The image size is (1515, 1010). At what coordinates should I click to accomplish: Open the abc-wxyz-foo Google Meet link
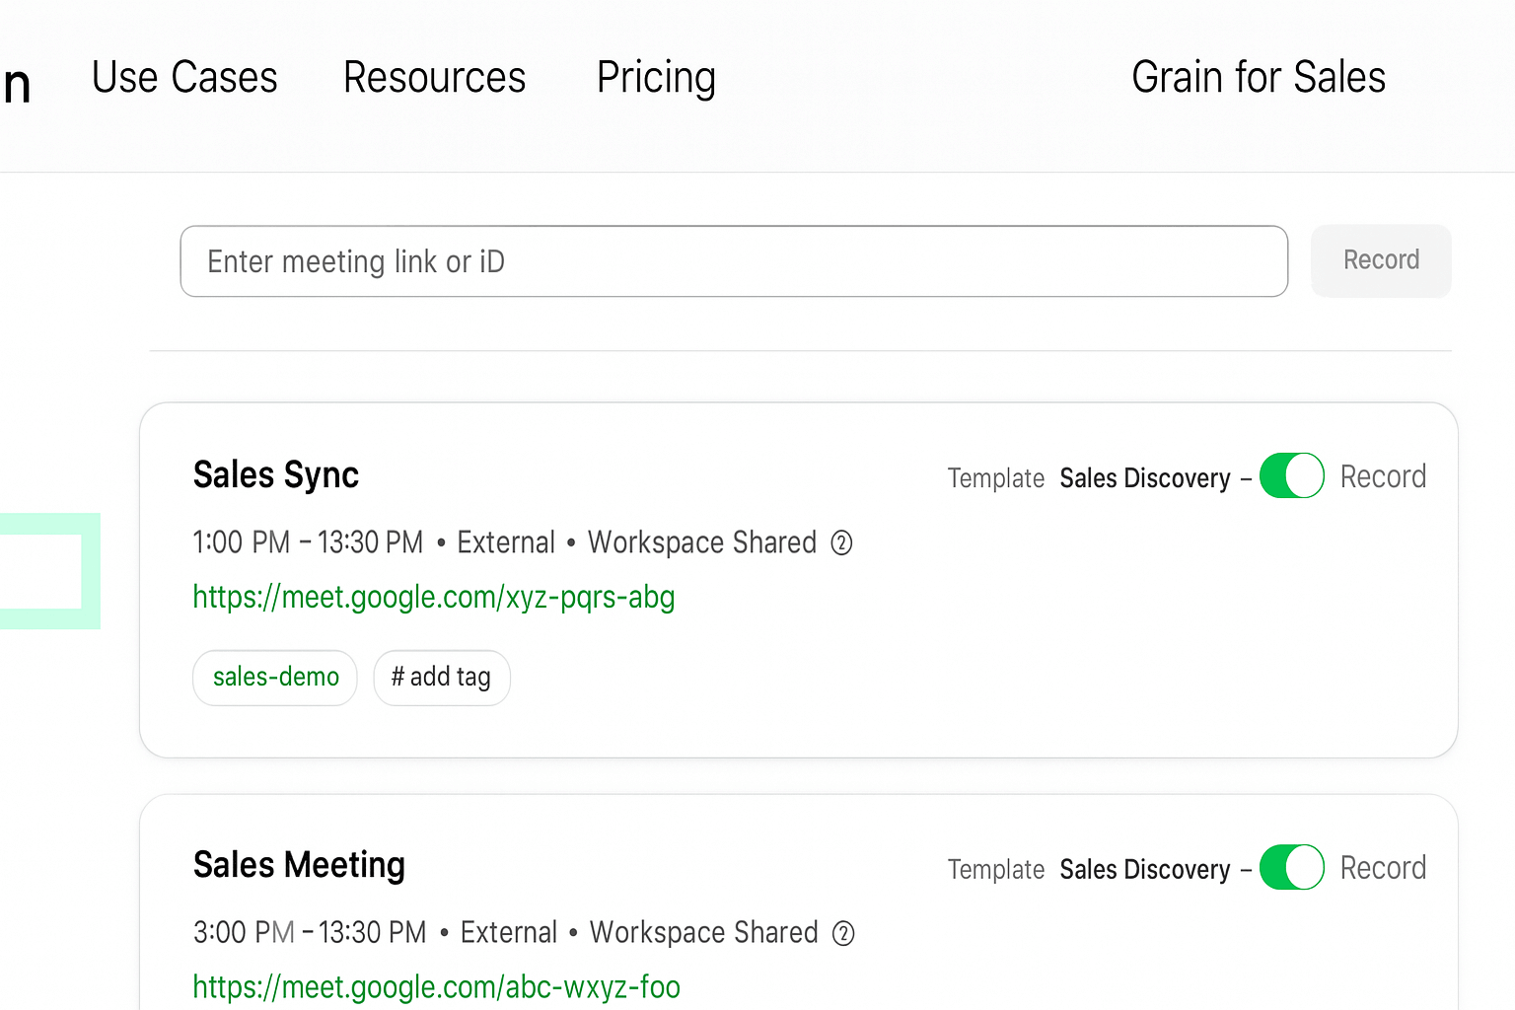(x=436, y=987)
